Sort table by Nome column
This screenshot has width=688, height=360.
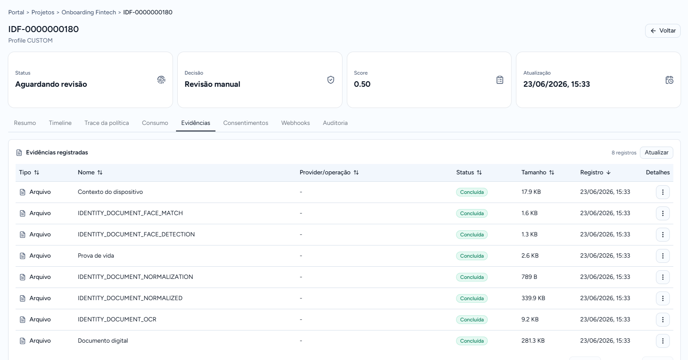pyautogui.click(x=90, y=173)
